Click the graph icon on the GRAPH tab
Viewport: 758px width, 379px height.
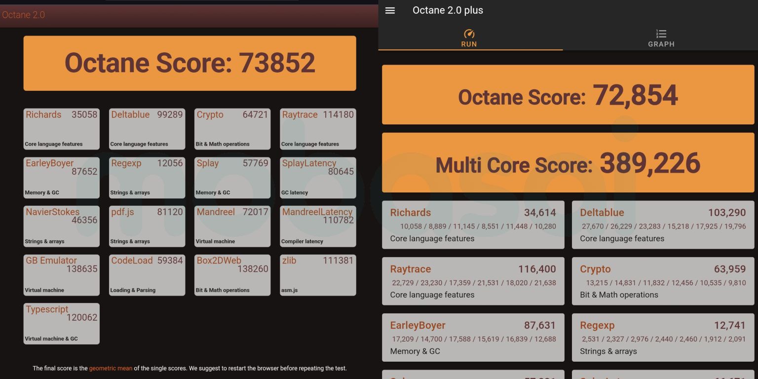click(x=661, y=34)
